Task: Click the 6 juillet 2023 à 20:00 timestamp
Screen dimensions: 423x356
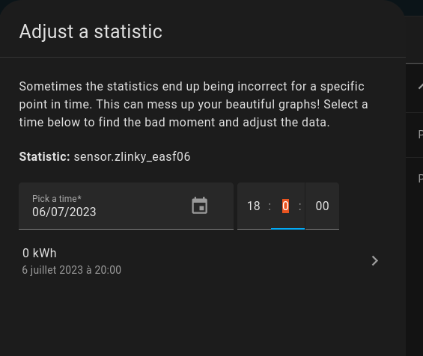Action: [x=71, y=270]
